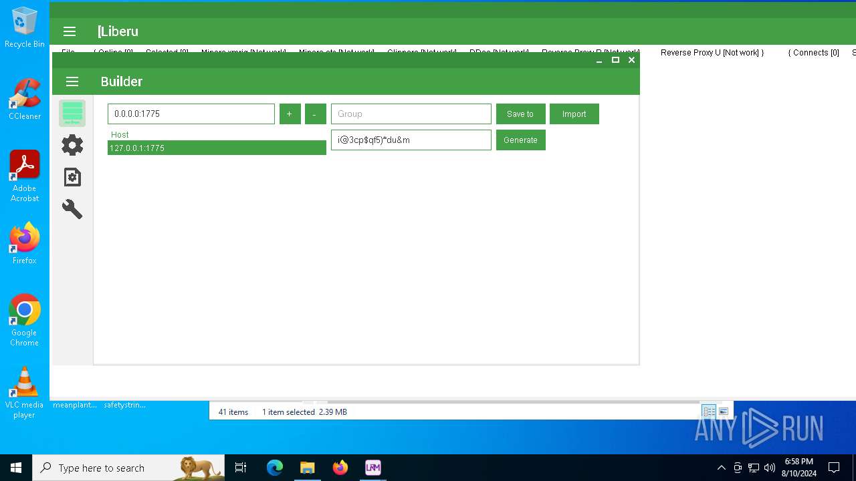856x481 pixels.
Task: Open Task View on the taskbar
Action: pyautogui.click(x=241, y=468)
